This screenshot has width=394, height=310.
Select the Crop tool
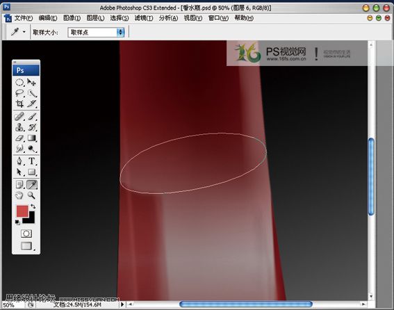click(19, 104)
